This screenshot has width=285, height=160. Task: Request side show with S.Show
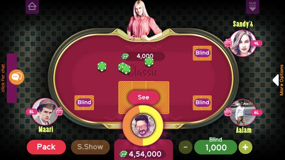click(90, 147)
